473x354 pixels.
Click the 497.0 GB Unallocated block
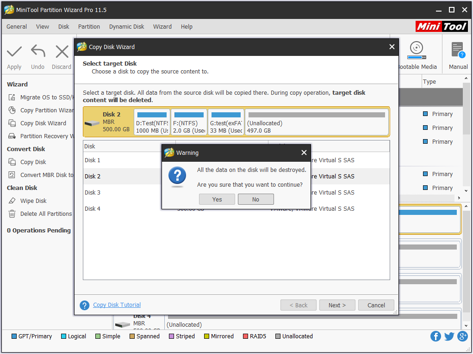317,122
